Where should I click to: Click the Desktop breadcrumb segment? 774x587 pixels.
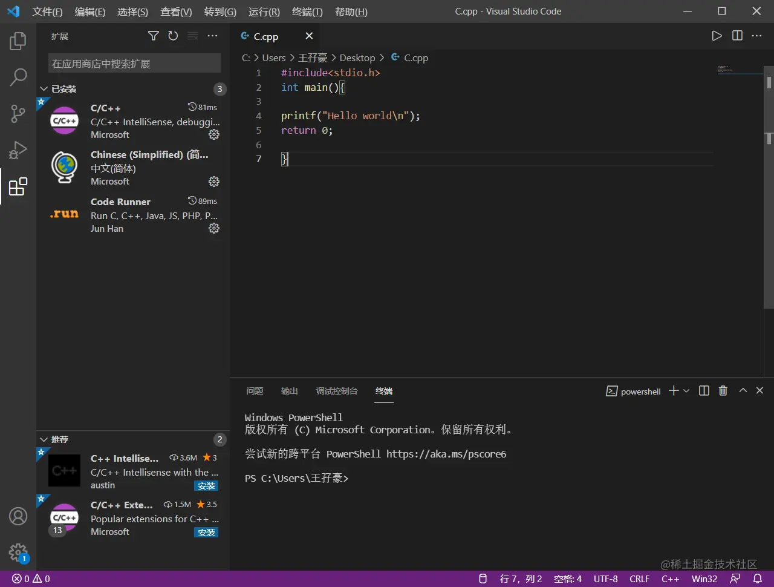(x=357, y=57)
